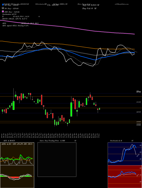The image size is (142, 188).
Task: Click the 'CL: 128.95' closing price label
Action: 53,5
